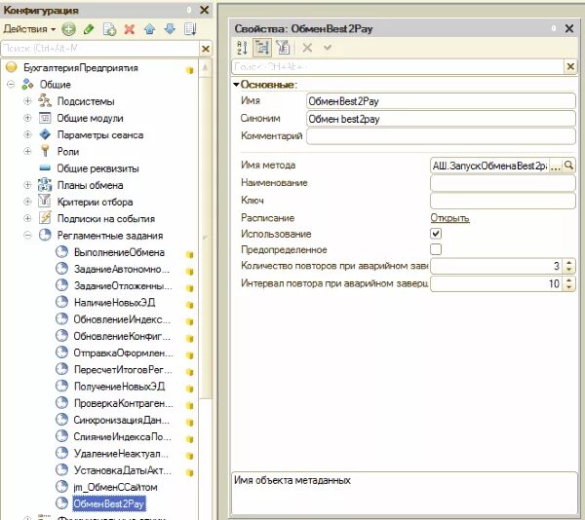Expand the Подписки на события node

27,218
